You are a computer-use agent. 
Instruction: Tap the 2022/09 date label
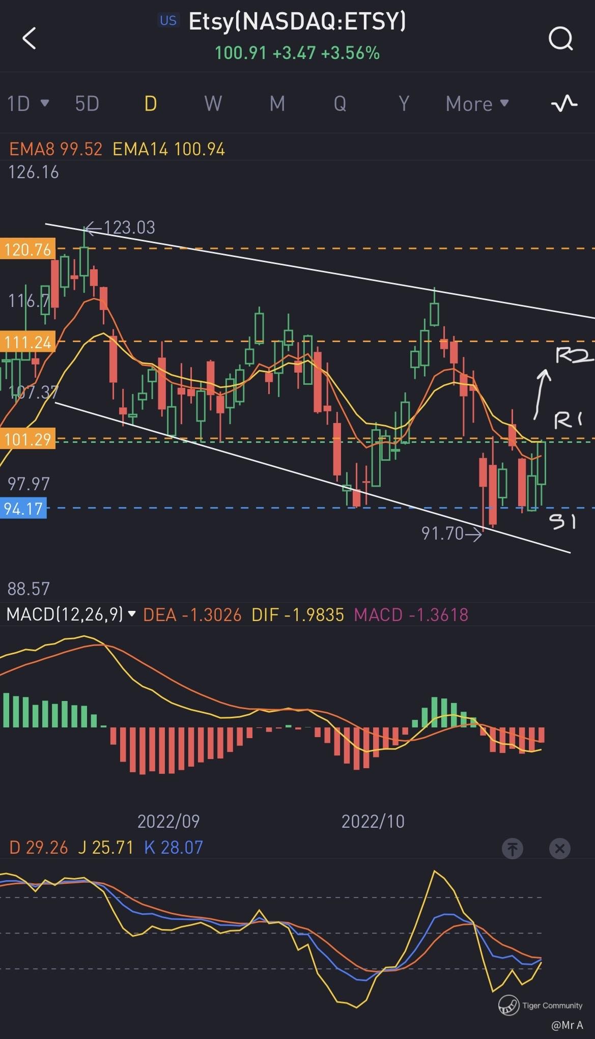point(168,821)
